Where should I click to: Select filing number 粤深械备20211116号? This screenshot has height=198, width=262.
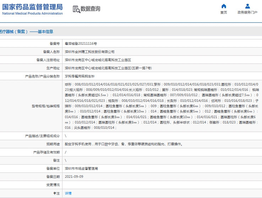81,44
